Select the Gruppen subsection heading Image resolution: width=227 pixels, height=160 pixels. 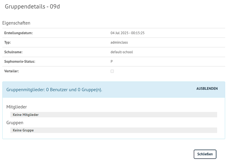pos(15,123)
